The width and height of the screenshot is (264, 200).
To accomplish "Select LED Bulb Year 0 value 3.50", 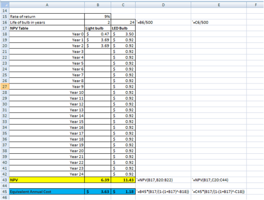I will pyautogui.click(x=123, y=34).
